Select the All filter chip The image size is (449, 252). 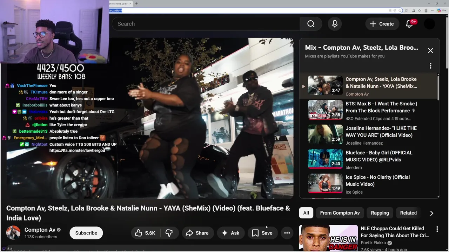point(306,213)
